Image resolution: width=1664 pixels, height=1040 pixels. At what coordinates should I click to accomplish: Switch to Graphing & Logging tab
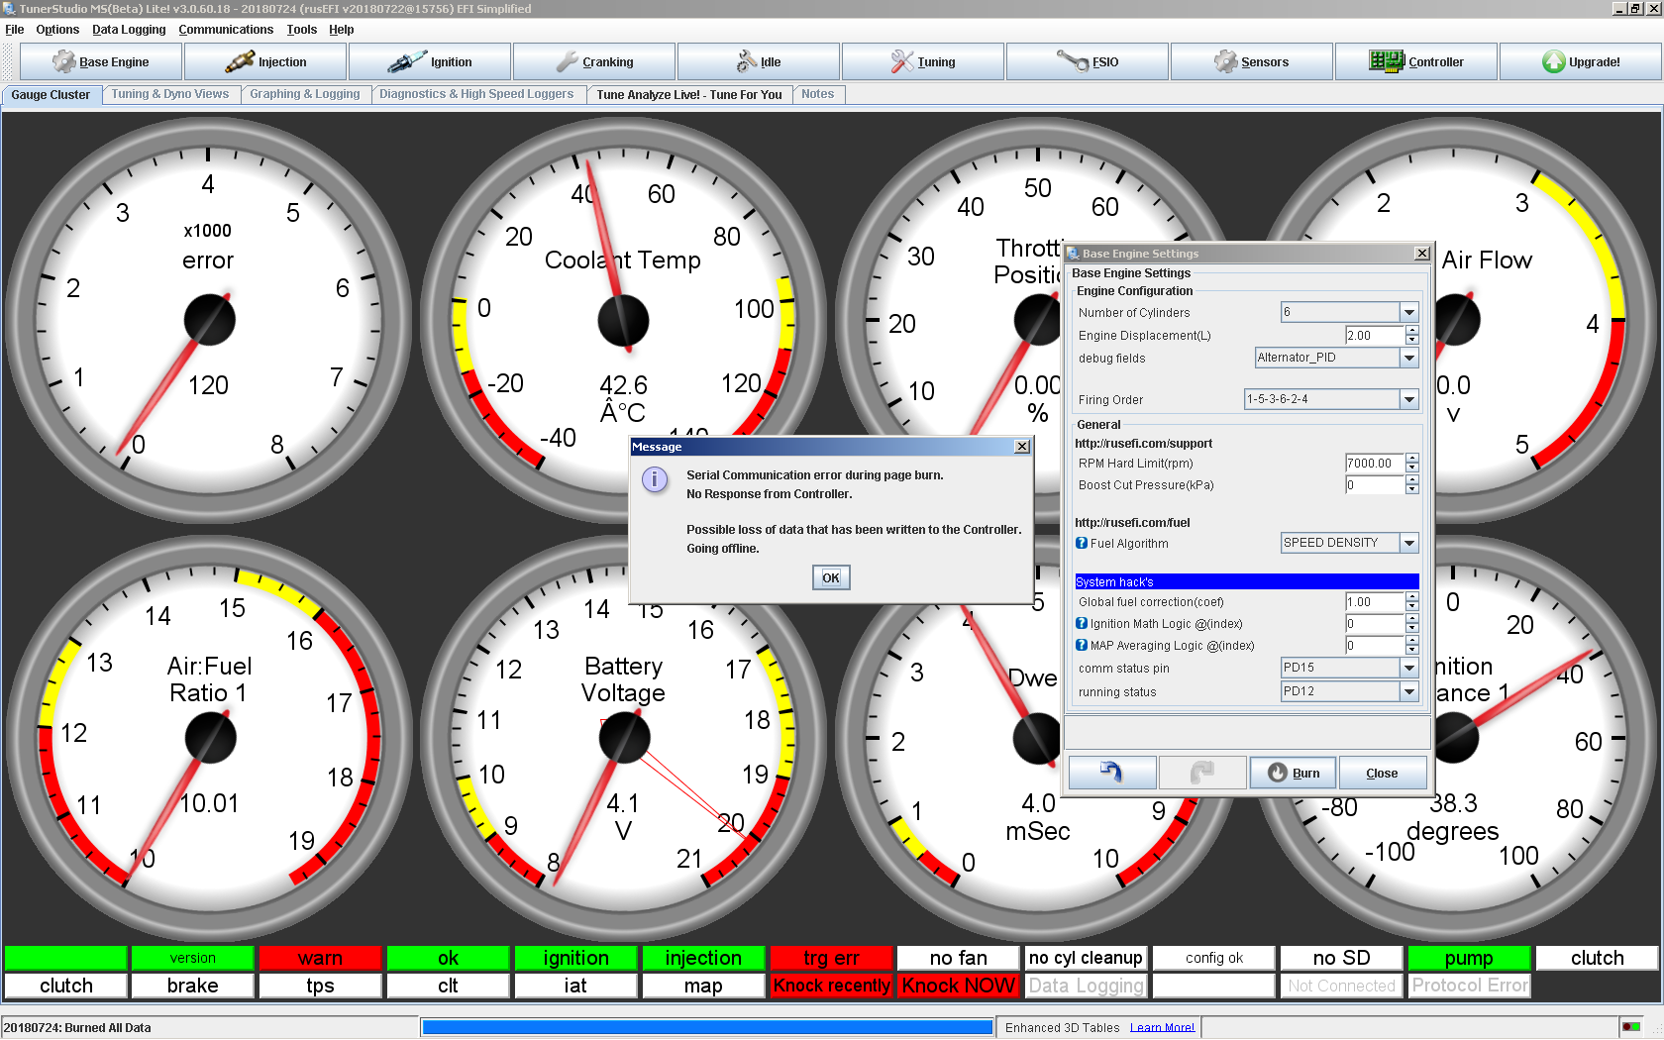click(305, 94)
